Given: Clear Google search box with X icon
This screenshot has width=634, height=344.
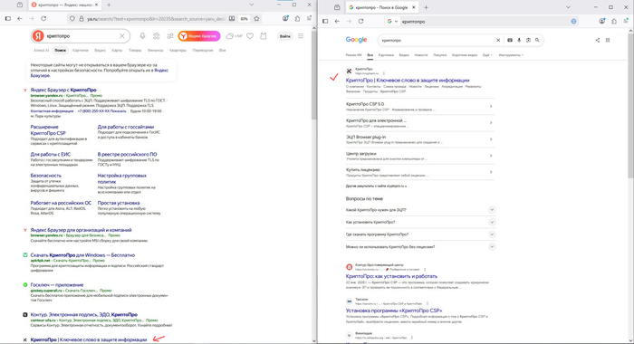Looking at the screenshot, I should (x=498, y=40).
